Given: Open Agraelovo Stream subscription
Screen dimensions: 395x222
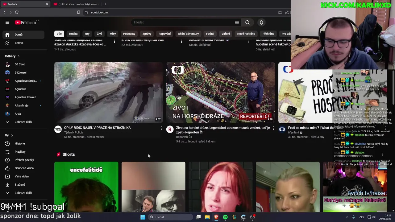Looking at the screenshot, I should click(x=23, y=81).
